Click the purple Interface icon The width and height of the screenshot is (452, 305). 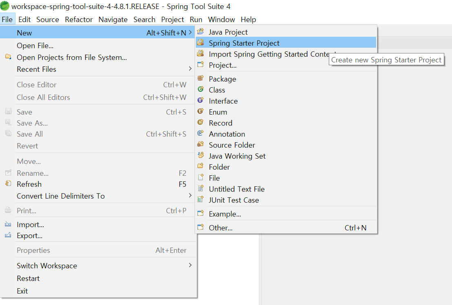[x=201, y=100]
